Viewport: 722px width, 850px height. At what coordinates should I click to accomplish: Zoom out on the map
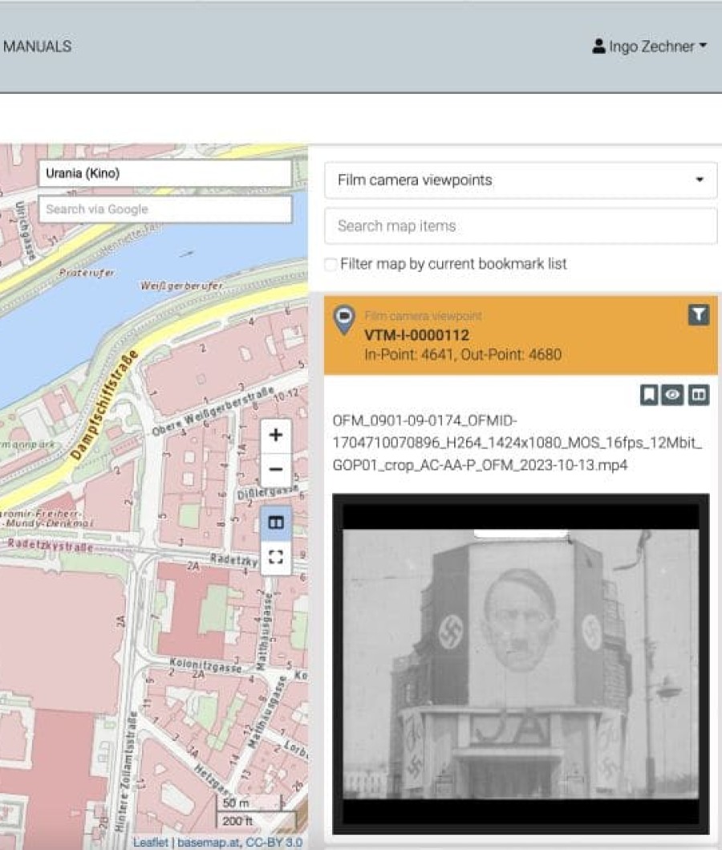pyautogui.click(x=276, y=469)
